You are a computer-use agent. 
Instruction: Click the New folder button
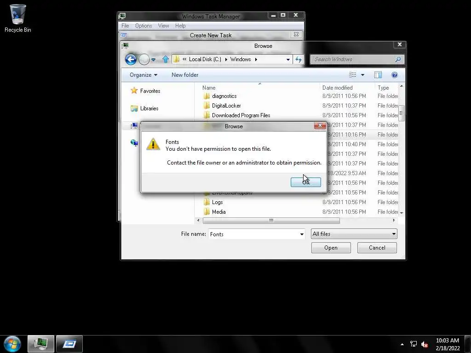coord(185,75)
